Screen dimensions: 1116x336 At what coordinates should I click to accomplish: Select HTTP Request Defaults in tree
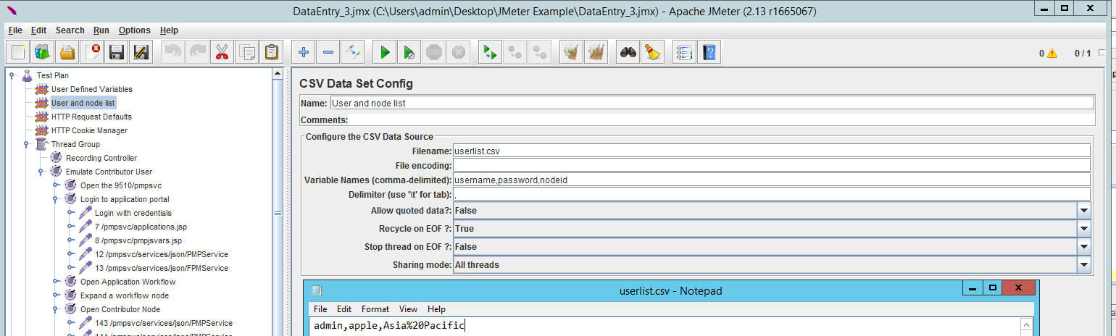tap(91, 117)
